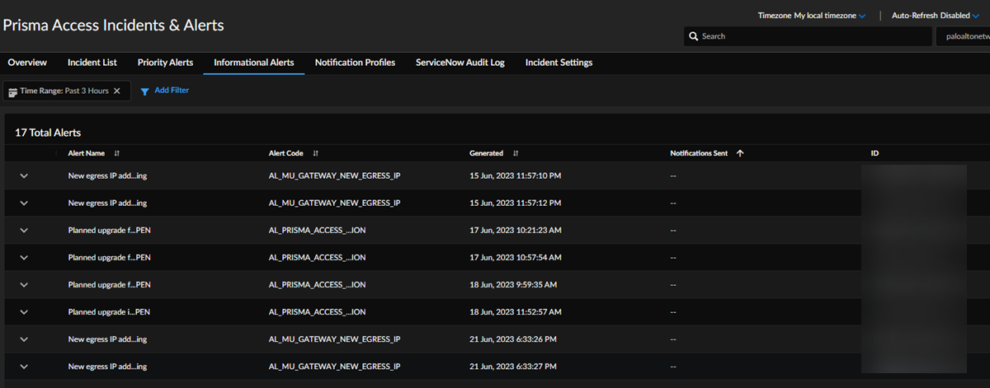Expand the alert generated 18 Jun 11:52:57 AM

24,312
